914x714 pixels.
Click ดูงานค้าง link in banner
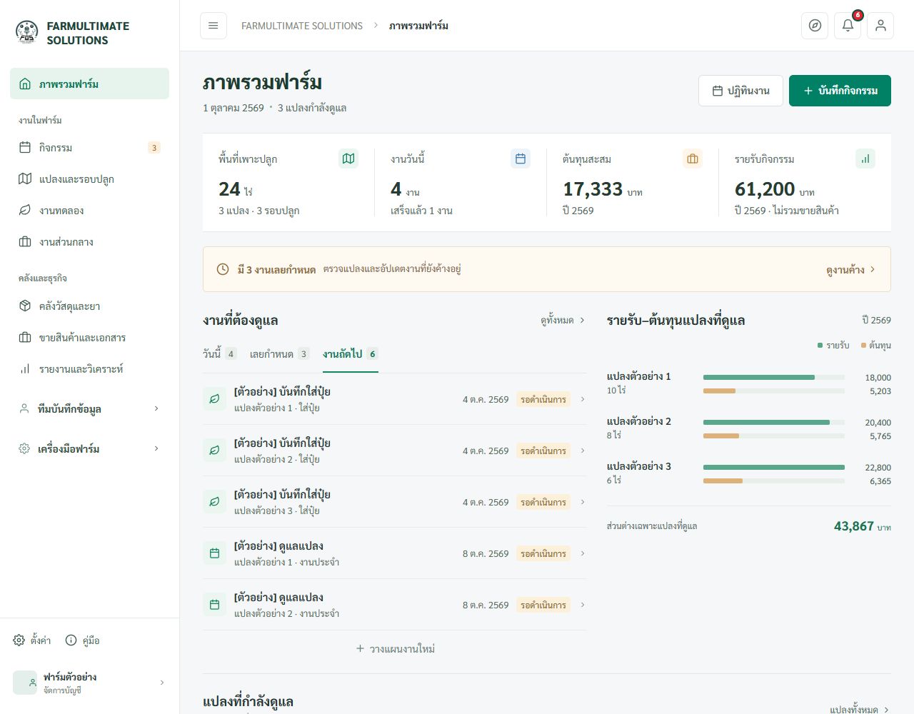point(850,270)
